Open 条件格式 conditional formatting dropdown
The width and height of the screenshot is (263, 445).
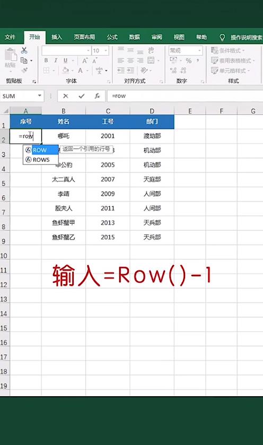tap(227, 50)
